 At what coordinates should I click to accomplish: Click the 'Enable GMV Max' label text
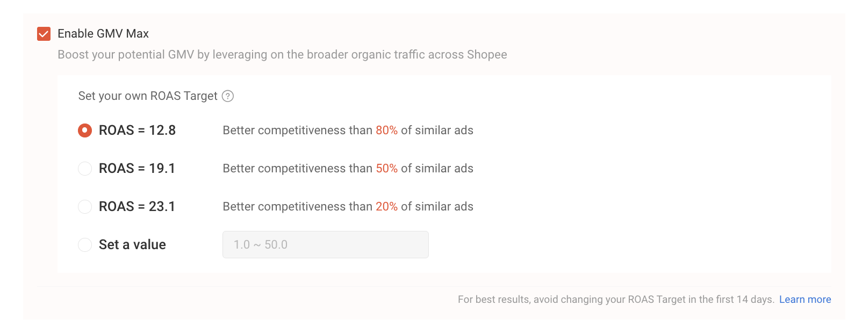point(103,34)
